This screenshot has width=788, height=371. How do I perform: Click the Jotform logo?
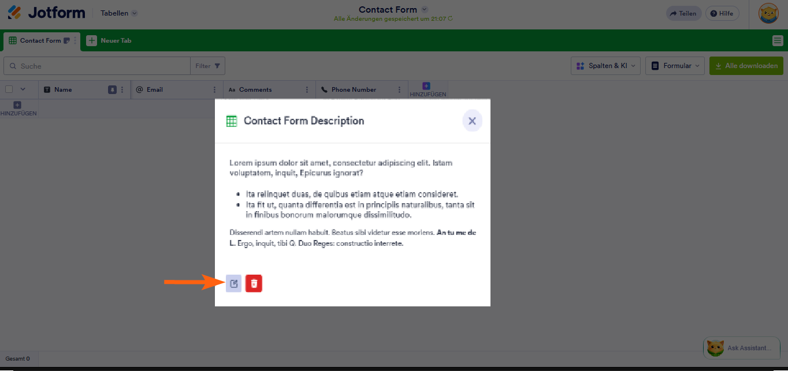point(46,13)
